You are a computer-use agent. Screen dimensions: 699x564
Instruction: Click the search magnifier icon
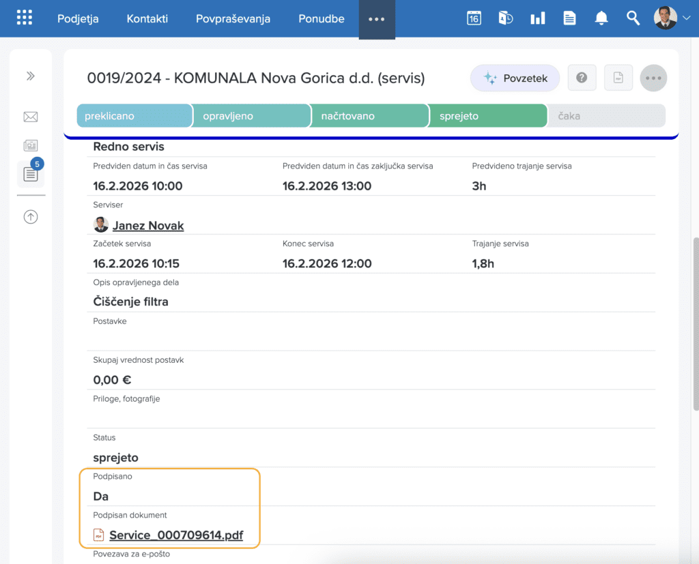(633, 18)
